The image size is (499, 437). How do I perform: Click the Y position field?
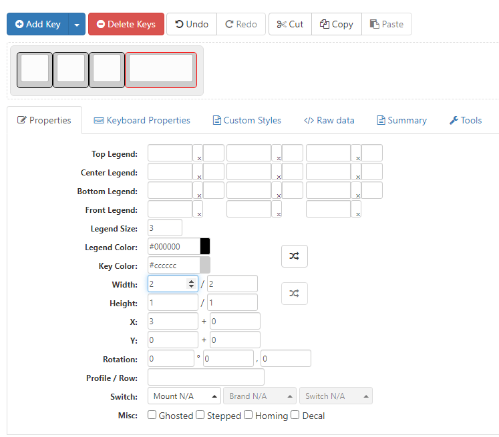point(173,340)
